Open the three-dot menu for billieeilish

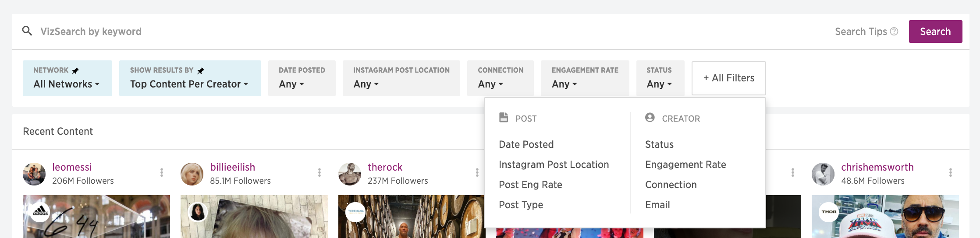pyautogui.click(x=320, y=172)
